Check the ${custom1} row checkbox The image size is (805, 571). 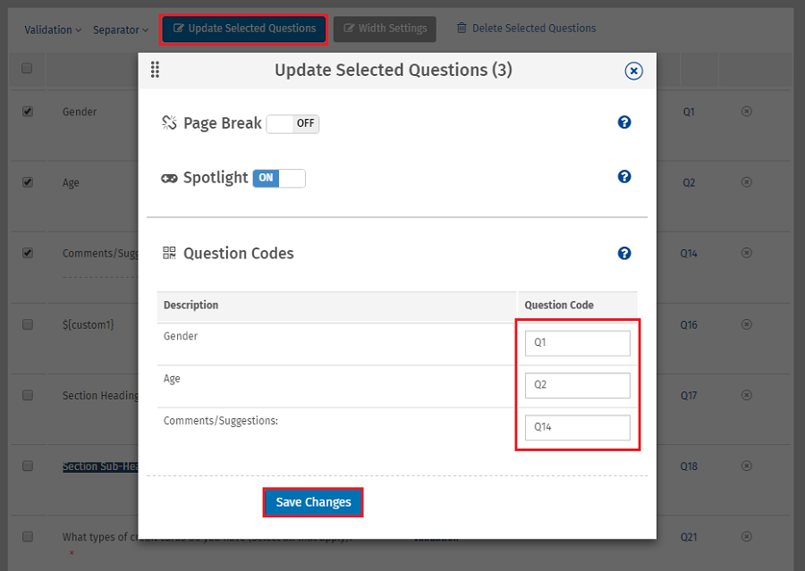click(27, 324)
